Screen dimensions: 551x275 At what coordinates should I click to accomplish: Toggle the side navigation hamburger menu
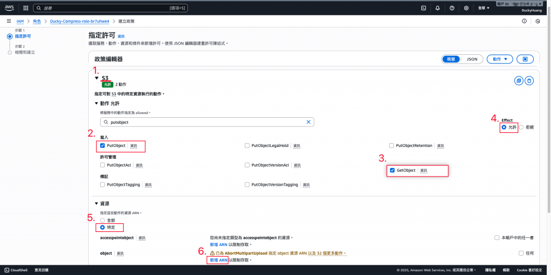(x=9, y=21)
